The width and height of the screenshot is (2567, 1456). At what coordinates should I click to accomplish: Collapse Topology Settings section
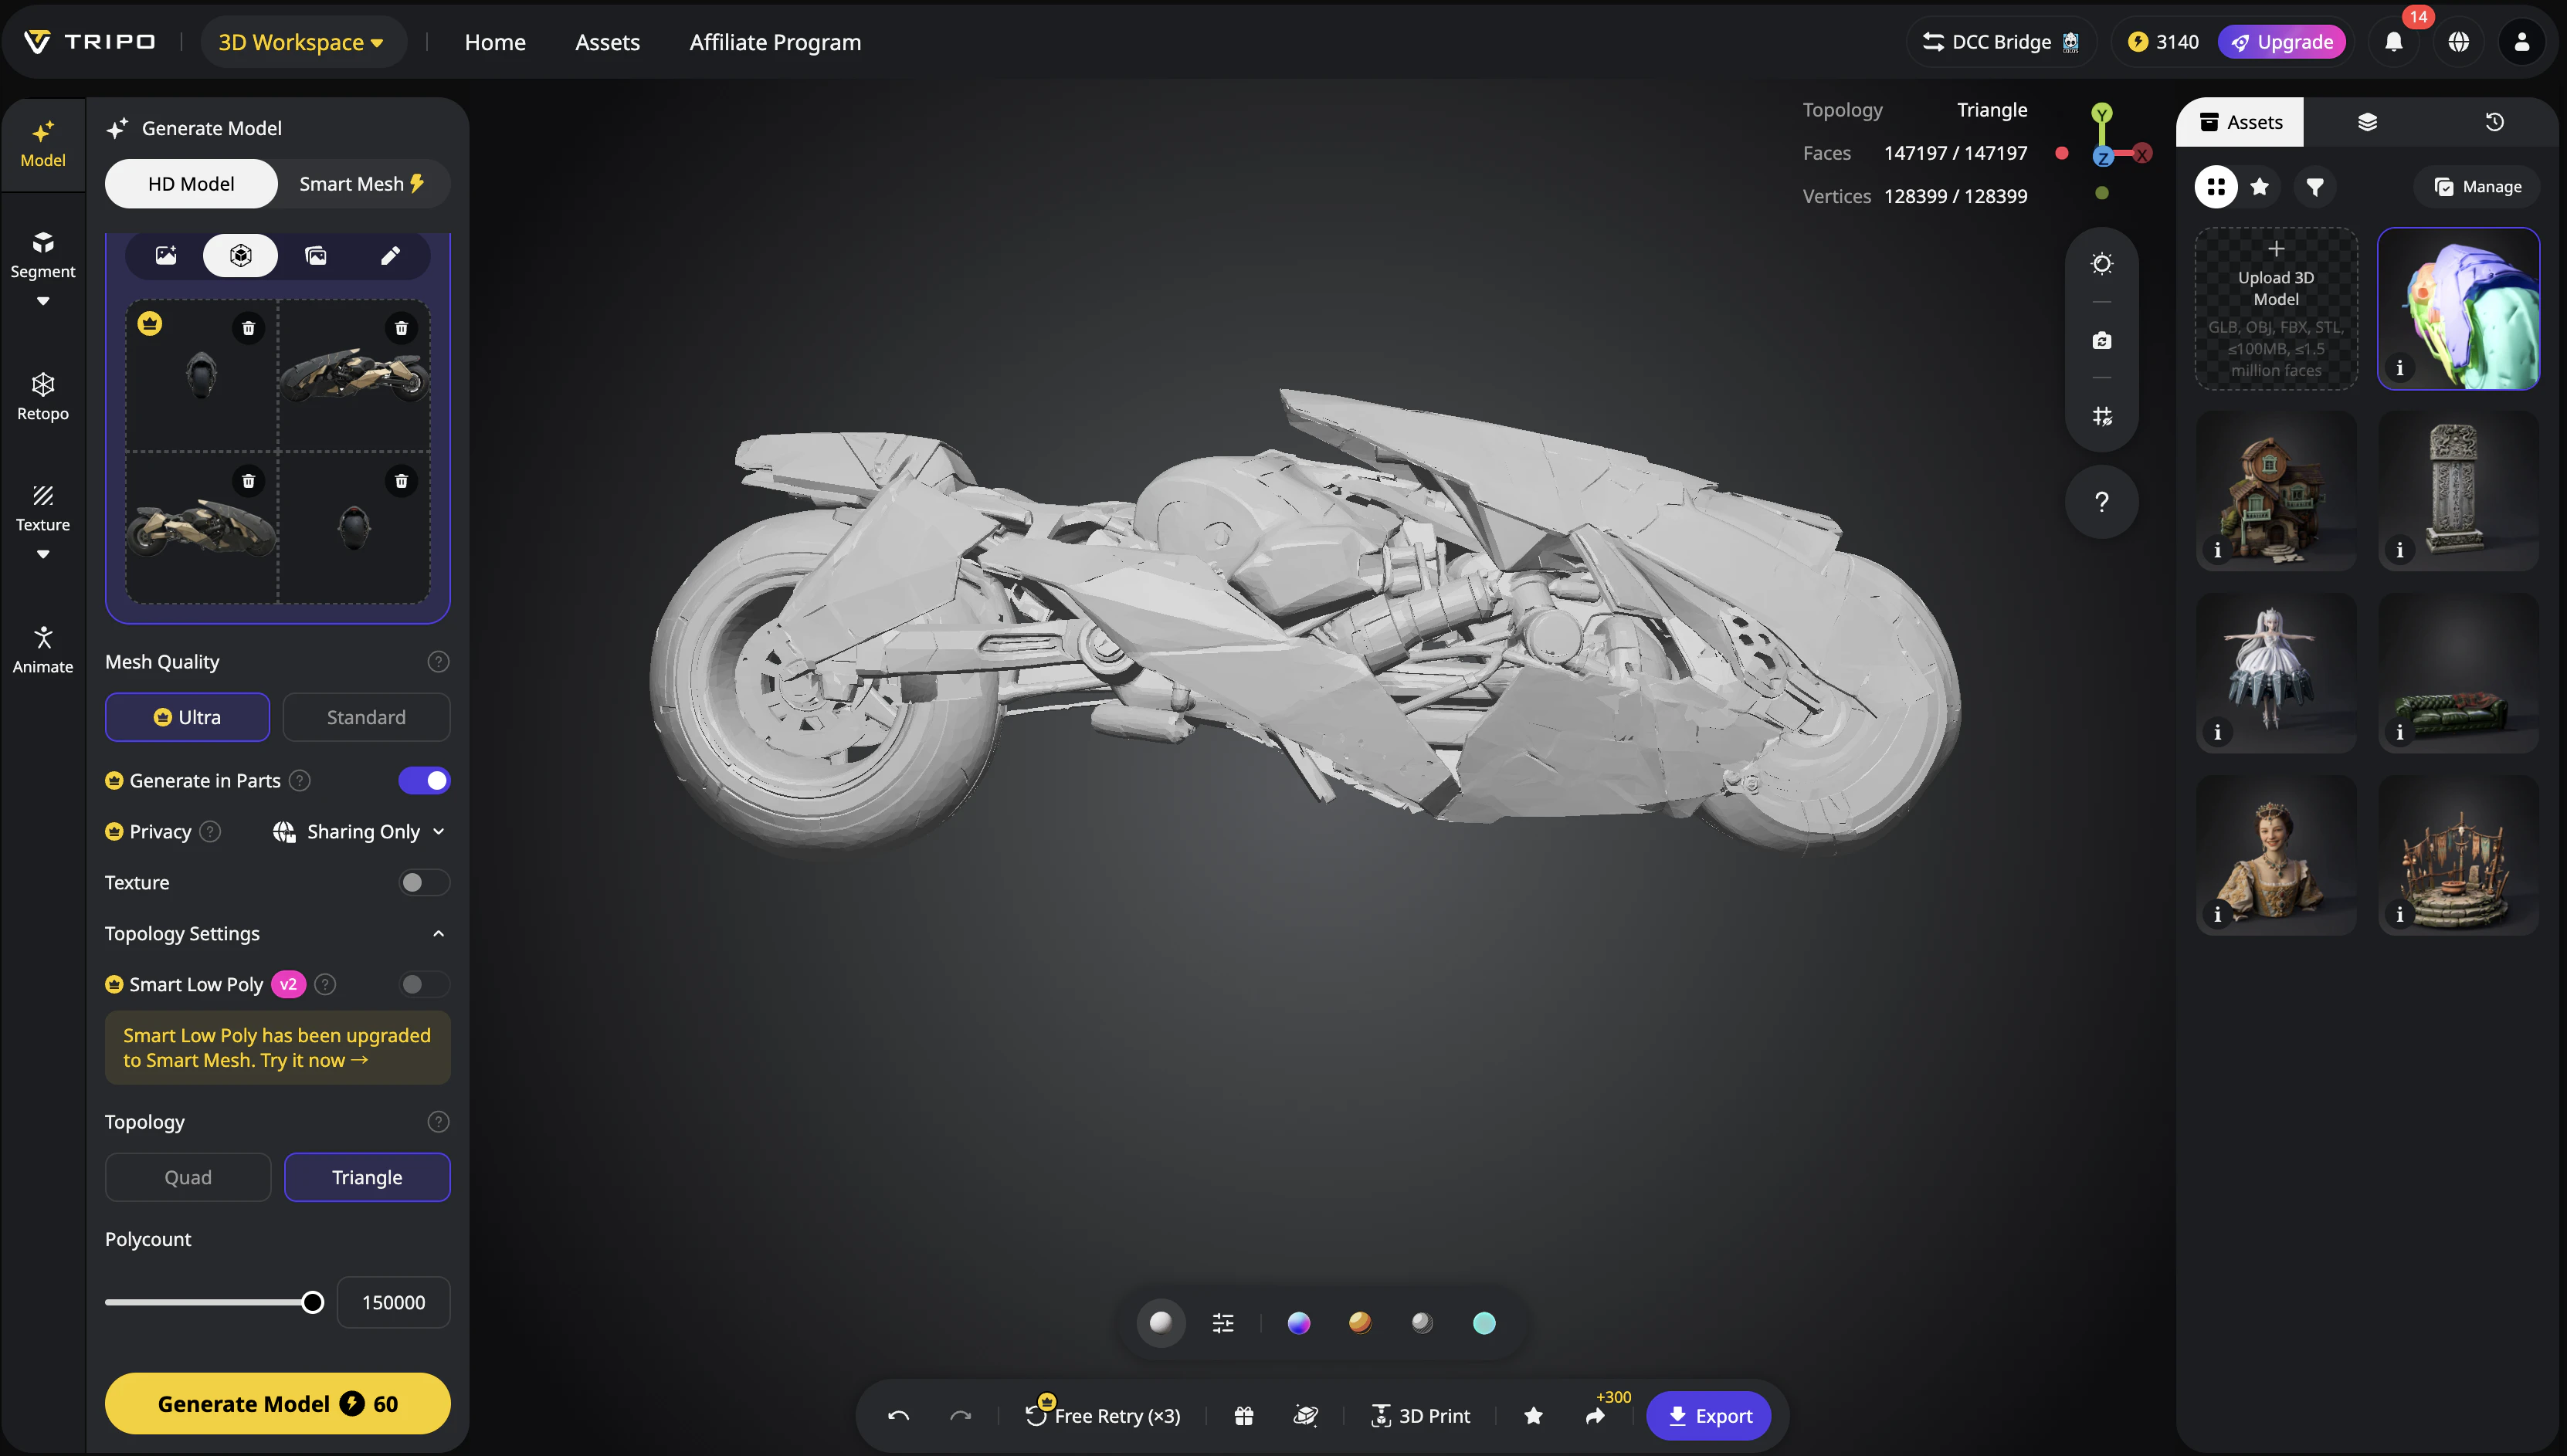(x=438, y=934)
